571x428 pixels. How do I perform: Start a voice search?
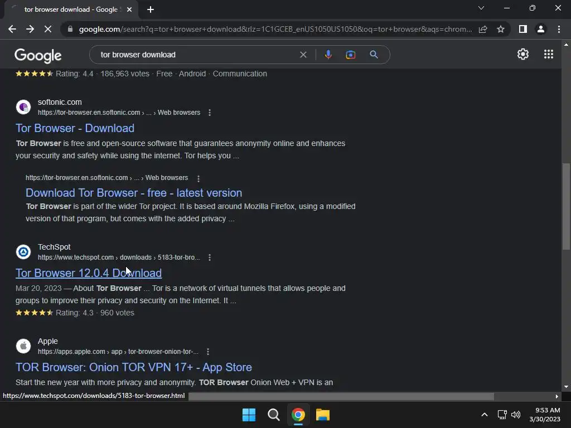point(328,55)
